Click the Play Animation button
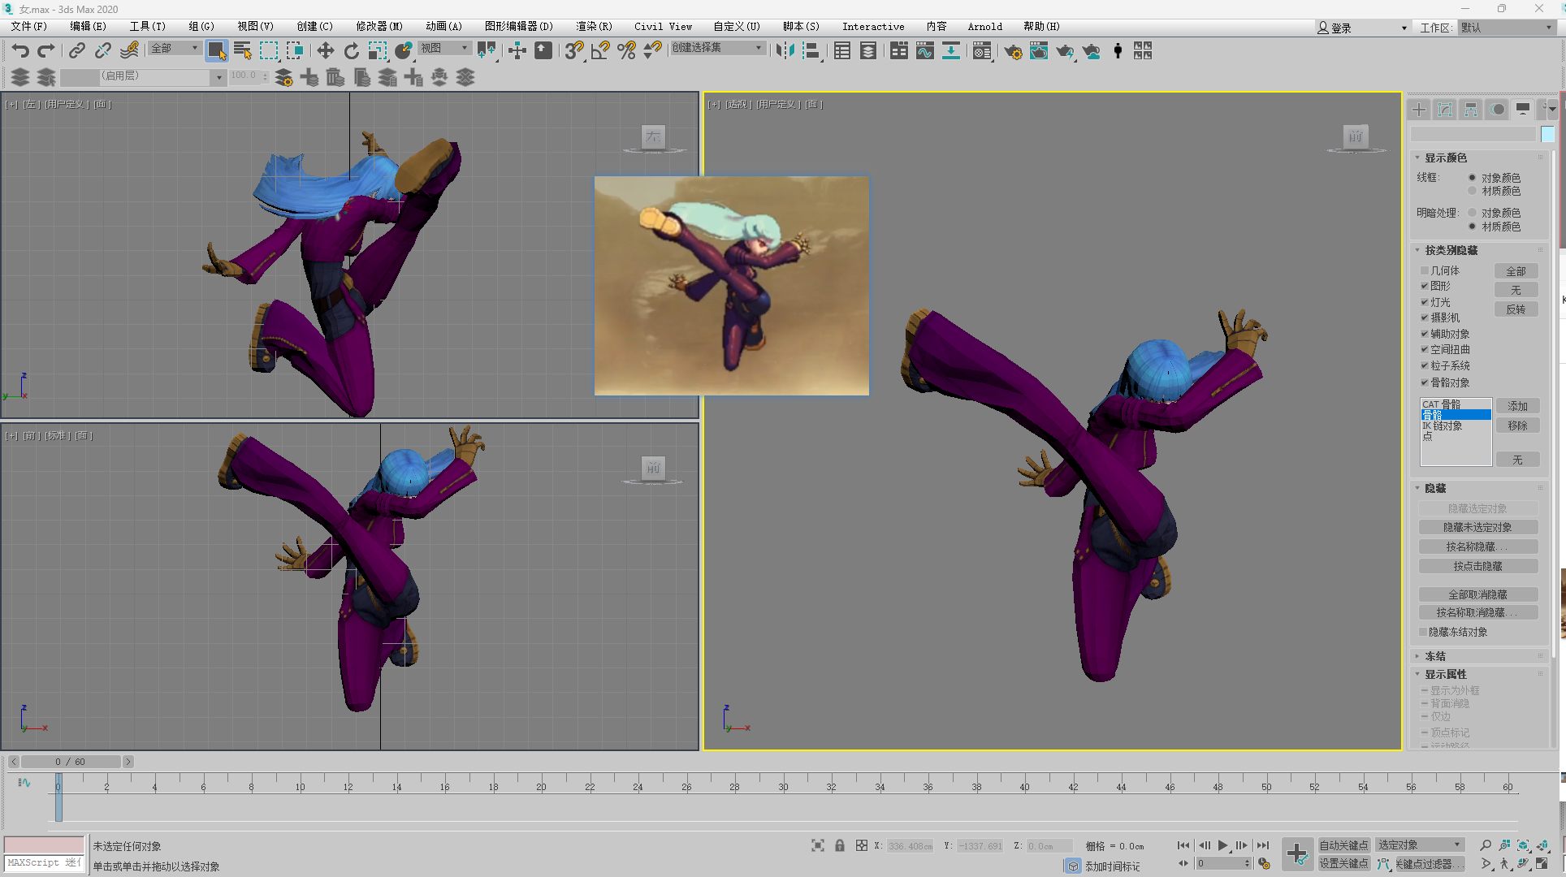Image resolution: width=1566 pixels, height=877 pixels. (1222, 845)
